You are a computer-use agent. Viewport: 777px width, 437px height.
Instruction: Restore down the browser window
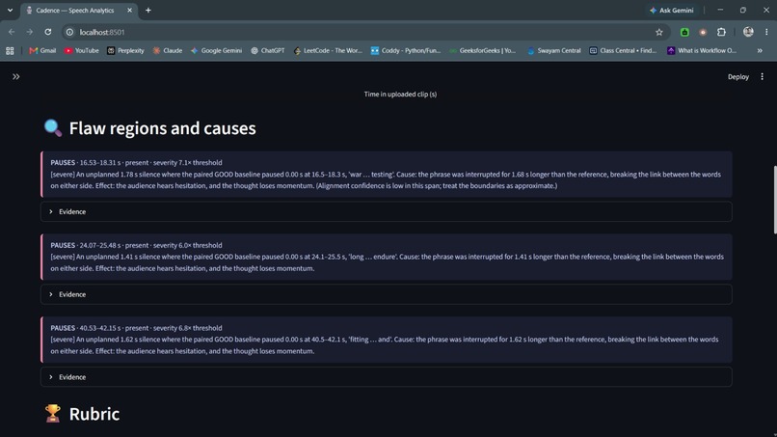coord(743,11)
